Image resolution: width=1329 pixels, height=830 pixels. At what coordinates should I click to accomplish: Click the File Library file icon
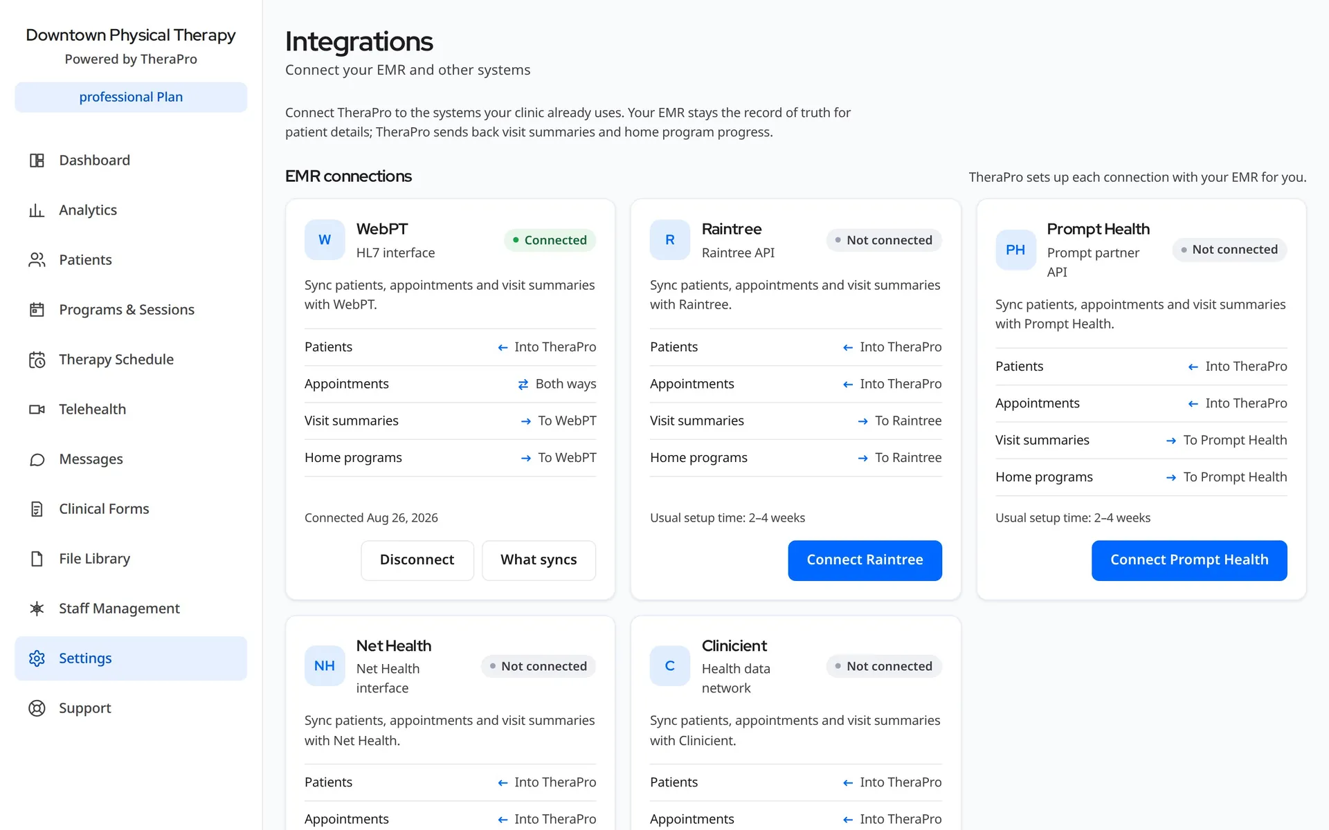(37, 559)
